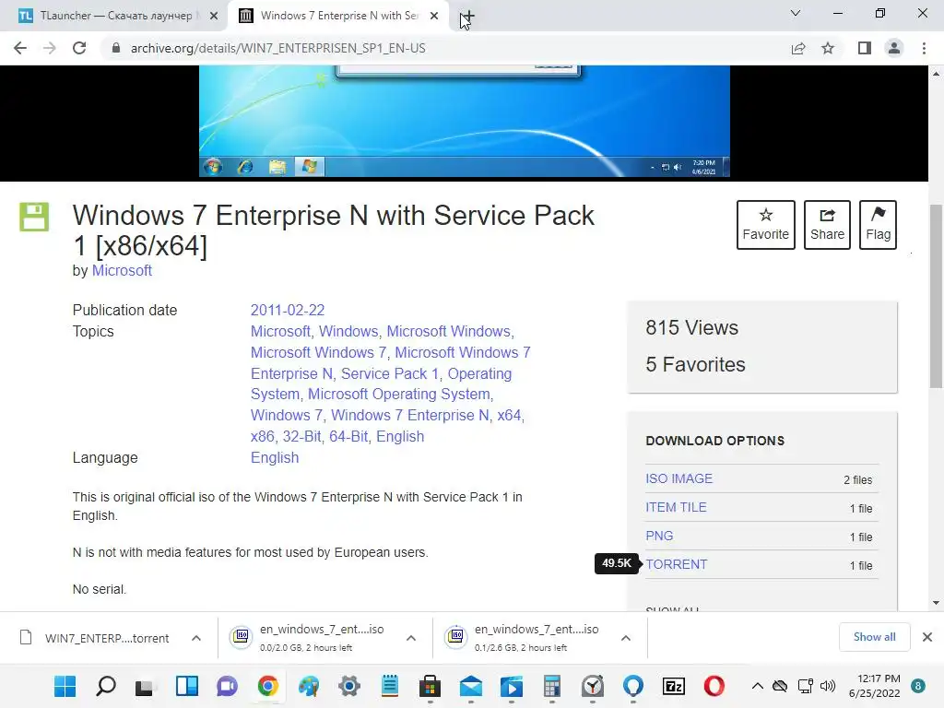Open the 2011-02-22 publication date link

288,310
